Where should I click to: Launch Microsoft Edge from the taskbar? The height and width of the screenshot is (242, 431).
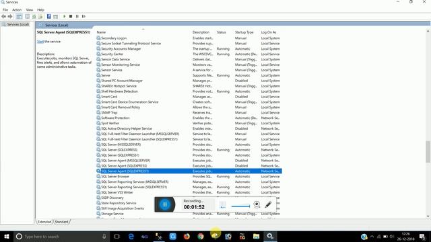click(131, 236)
